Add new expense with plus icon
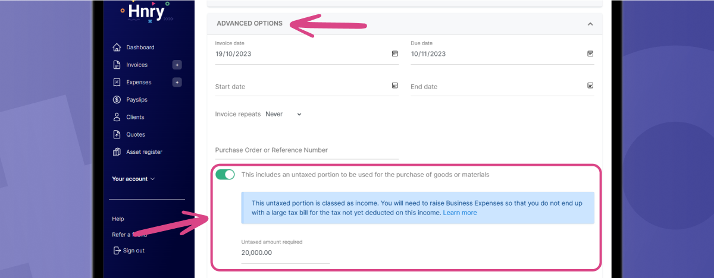Image resolution: width=714 pixels, height=278 pixels. 177,82
